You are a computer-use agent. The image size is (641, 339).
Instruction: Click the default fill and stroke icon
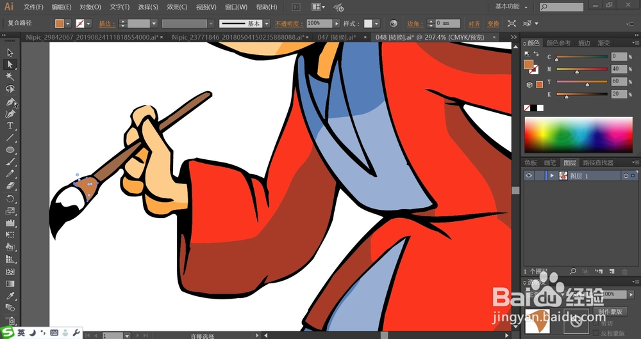click(x=527, y=54)
